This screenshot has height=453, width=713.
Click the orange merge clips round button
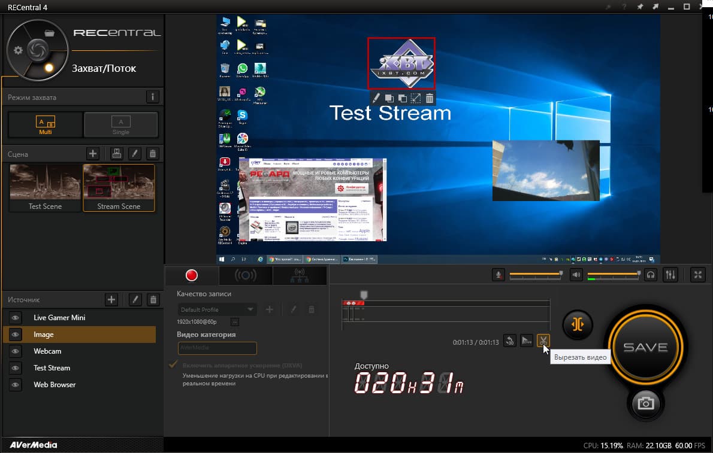(x=578, y=324)
